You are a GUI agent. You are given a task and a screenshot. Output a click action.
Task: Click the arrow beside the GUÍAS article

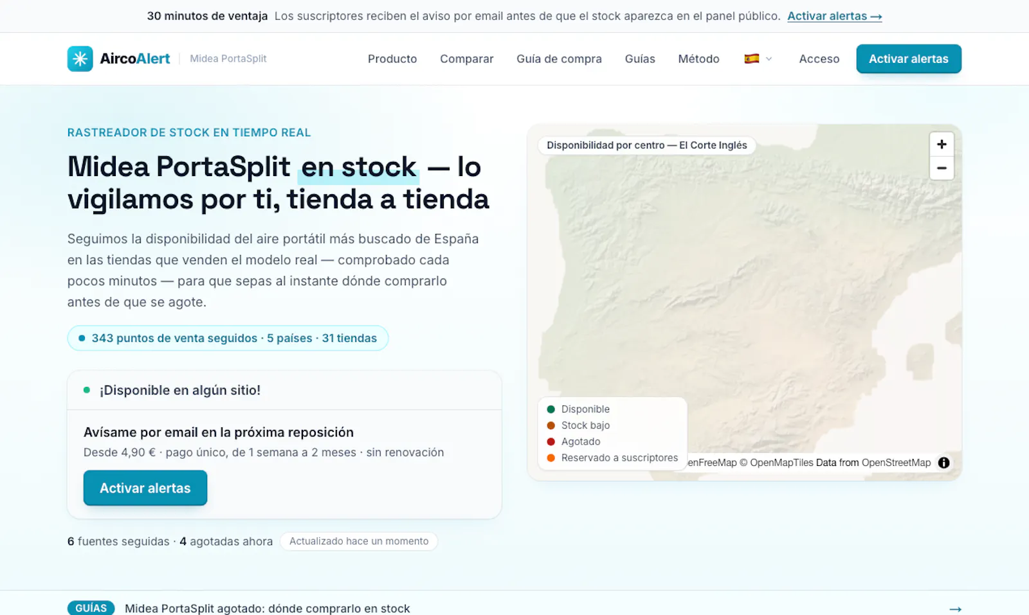(955, 609)
